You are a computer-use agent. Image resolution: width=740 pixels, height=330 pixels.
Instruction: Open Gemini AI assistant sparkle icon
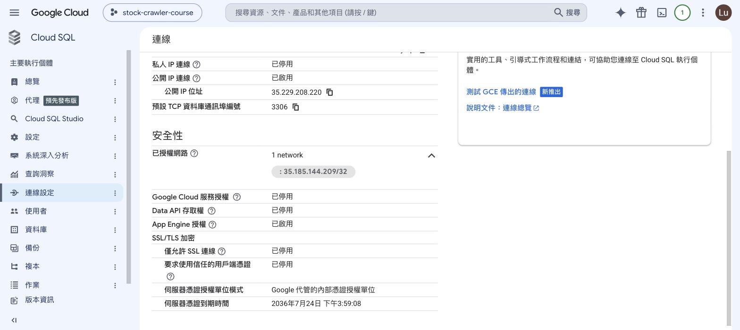[x=621, y=13]
